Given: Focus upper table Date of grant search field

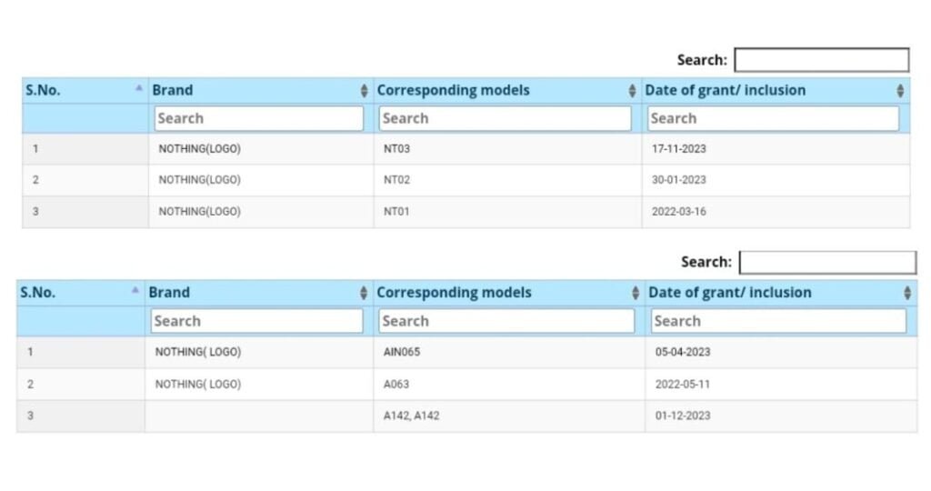Looking at the screenshot, I should (x=773, y=118).
